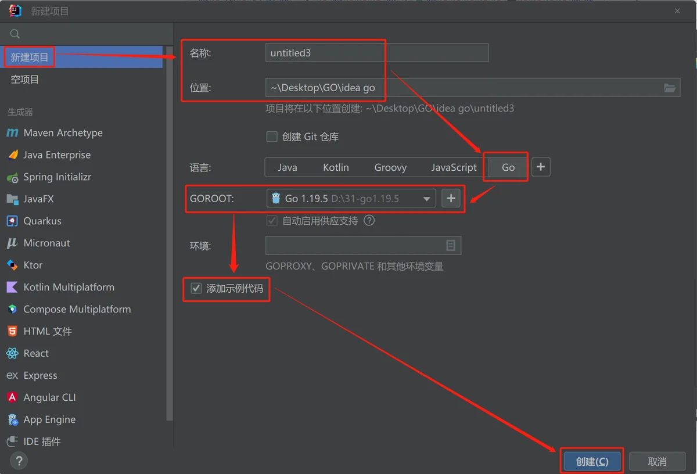
Task: Click the Maven Archetype generator icon
Action: (x=12, y=133)
